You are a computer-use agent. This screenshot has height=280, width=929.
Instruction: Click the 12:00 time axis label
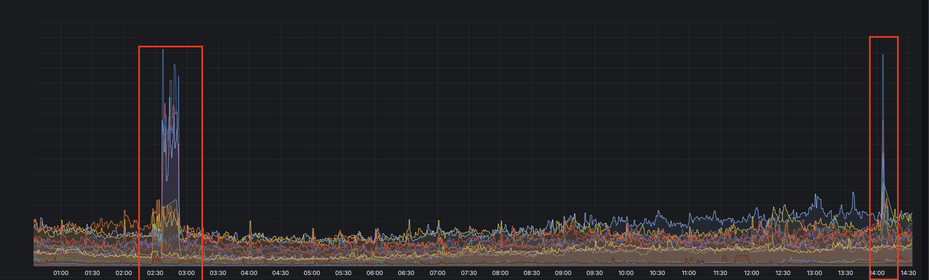click(x=752, y=273)
